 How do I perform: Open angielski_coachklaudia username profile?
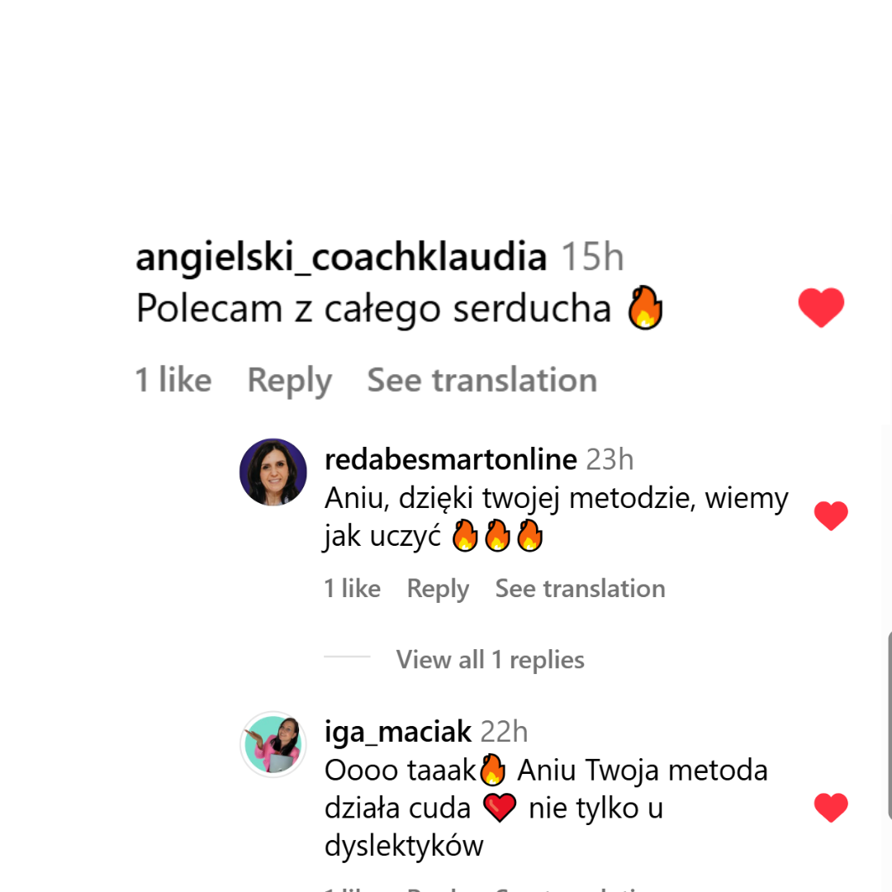click(341, 257)
